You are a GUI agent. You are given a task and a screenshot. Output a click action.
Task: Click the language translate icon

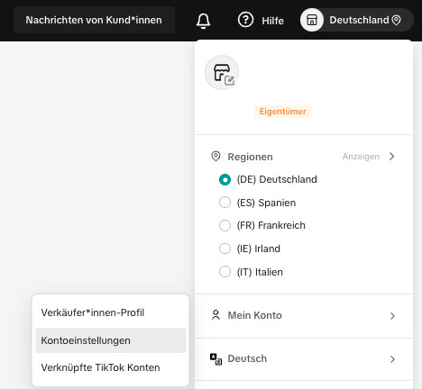click(216, 359)
